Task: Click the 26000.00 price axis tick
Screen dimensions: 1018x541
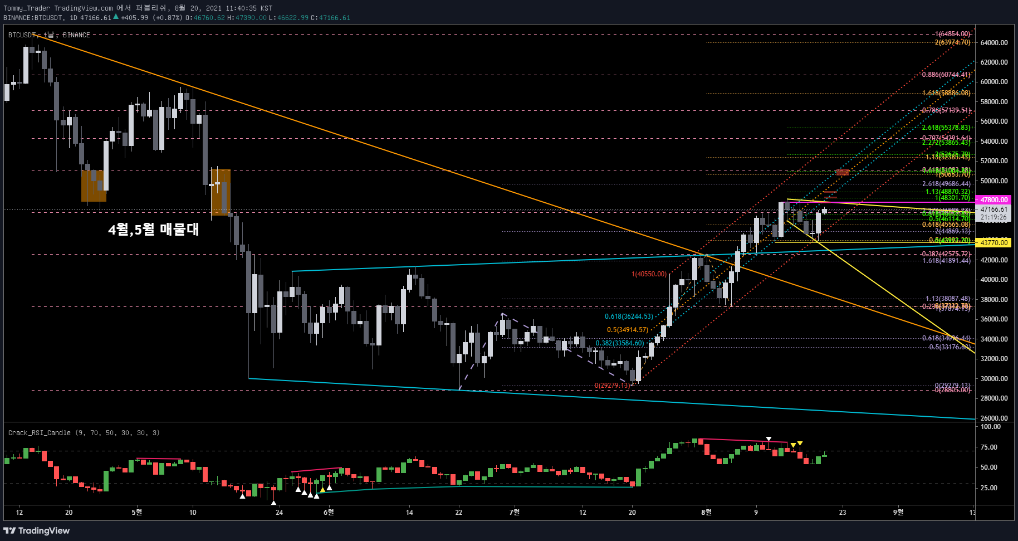Action: (x=994, y=418)
